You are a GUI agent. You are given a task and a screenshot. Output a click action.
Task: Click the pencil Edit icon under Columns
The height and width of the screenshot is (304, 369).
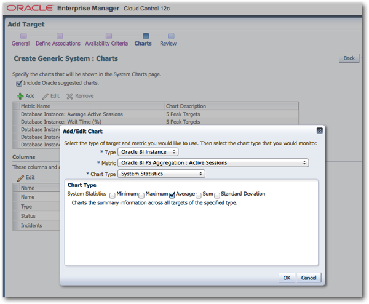click(x=20, y=178)
